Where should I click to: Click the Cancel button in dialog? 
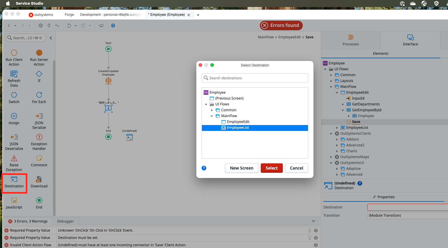pyautogui.click(x=297, y=168)
